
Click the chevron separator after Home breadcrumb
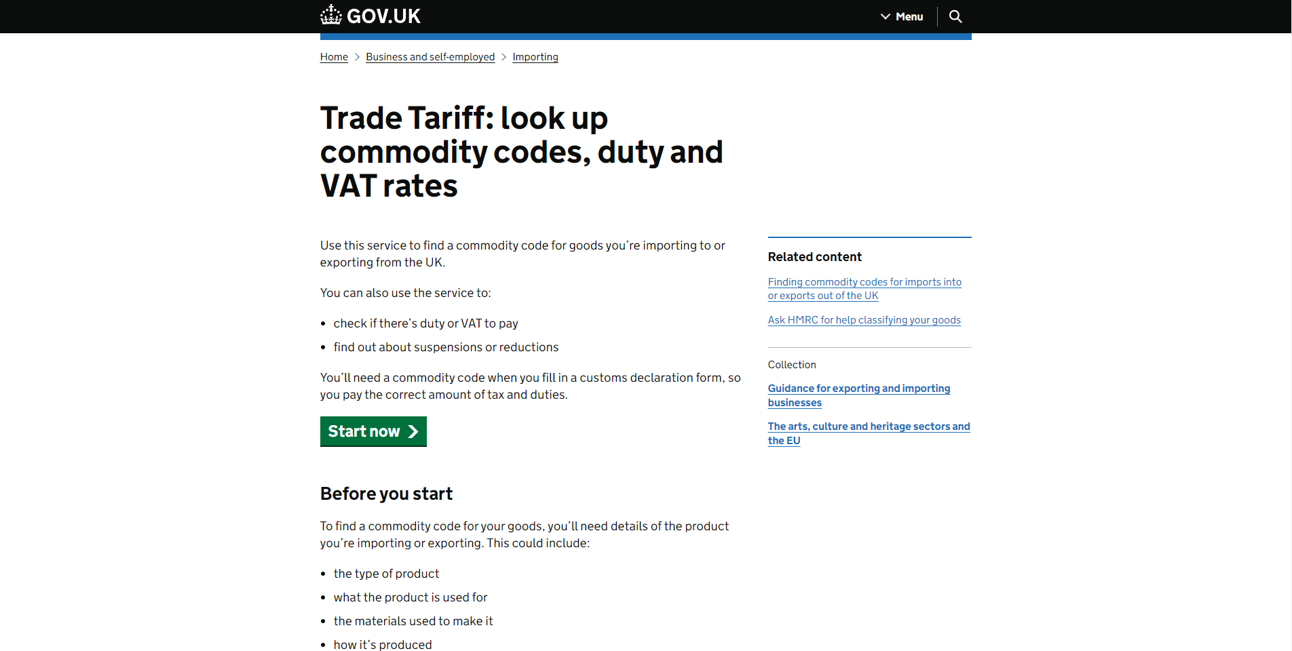(x=357, y=57)
